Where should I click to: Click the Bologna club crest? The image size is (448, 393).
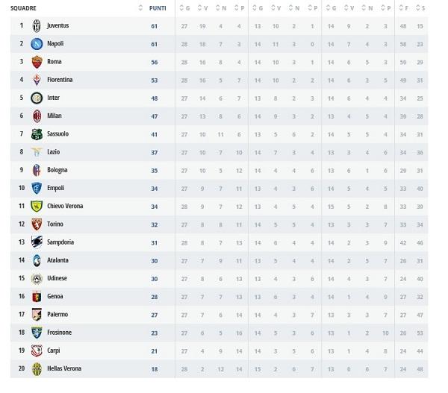click(37, 170)
